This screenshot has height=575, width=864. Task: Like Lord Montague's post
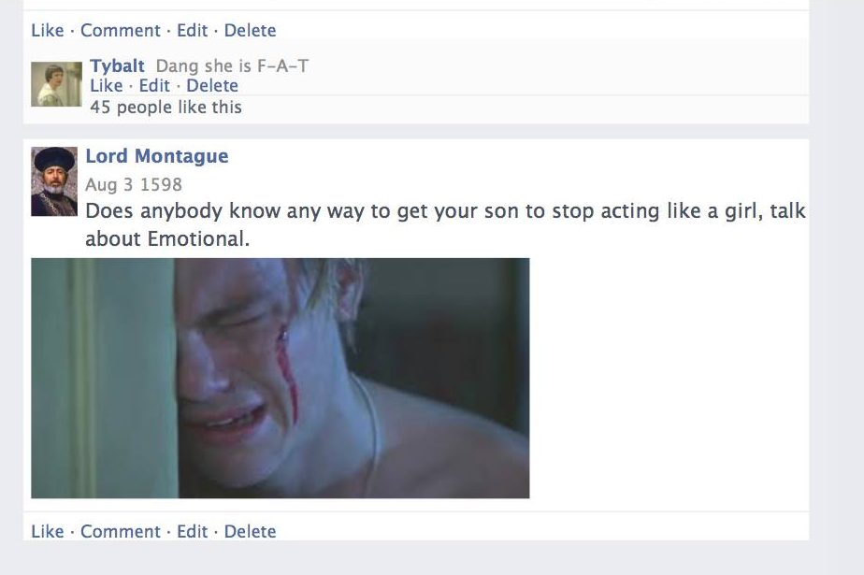[48, 531]
